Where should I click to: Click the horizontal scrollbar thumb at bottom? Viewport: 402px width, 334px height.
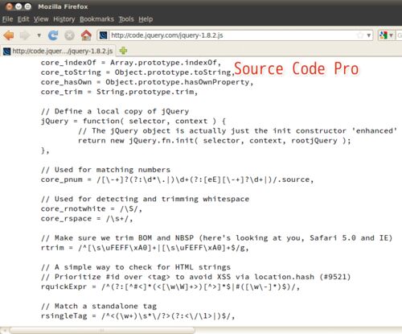click(x=102, y=330)
